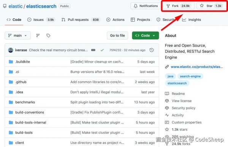The height and width of the screenshot is (147, 228).
Task: Open the Insights tab
Action: [x=192, y=20]
